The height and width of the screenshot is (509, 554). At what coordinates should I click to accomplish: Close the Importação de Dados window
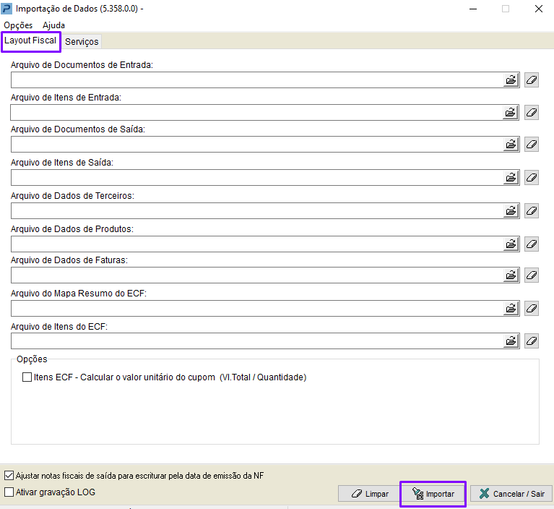click(x=538, y=9)
